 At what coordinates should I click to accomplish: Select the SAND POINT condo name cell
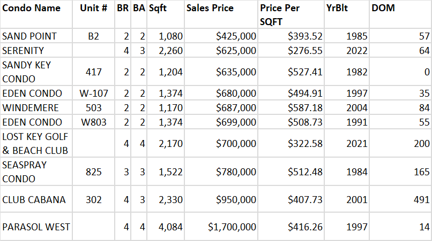(x=30, y=36)
